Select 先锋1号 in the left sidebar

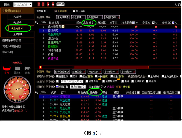(17, 17)
